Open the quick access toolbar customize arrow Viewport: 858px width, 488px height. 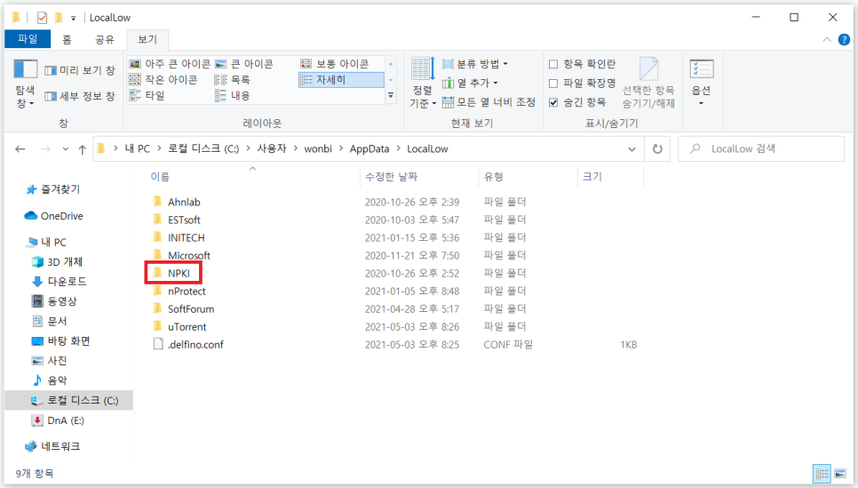74,18
